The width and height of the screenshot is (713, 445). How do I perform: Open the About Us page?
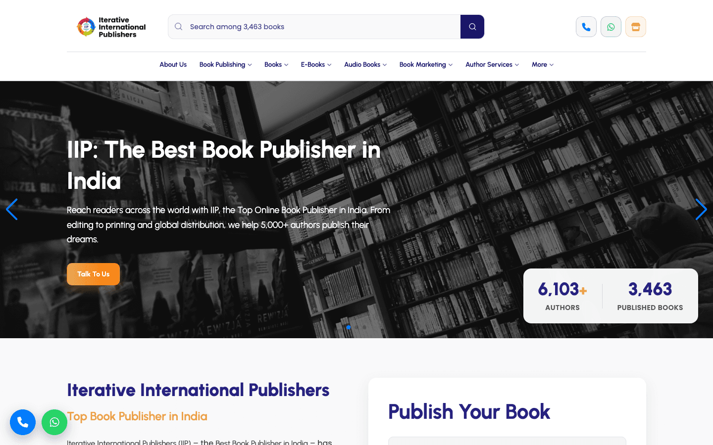point(173,65)
